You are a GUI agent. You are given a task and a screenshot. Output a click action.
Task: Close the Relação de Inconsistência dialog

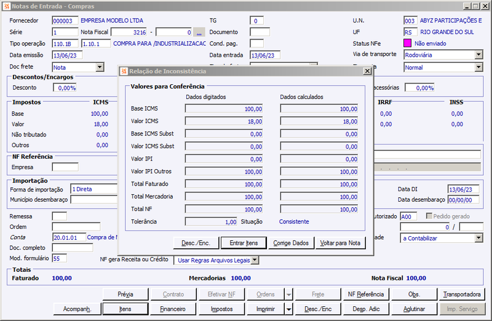[x=367, y=71]
